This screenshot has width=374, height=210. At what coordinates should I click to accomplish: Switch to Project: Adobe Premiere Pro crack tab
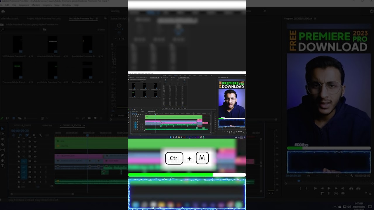click(44, 18)
